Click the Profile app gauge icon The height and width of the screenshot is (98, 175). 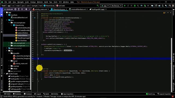pos(141,6)
